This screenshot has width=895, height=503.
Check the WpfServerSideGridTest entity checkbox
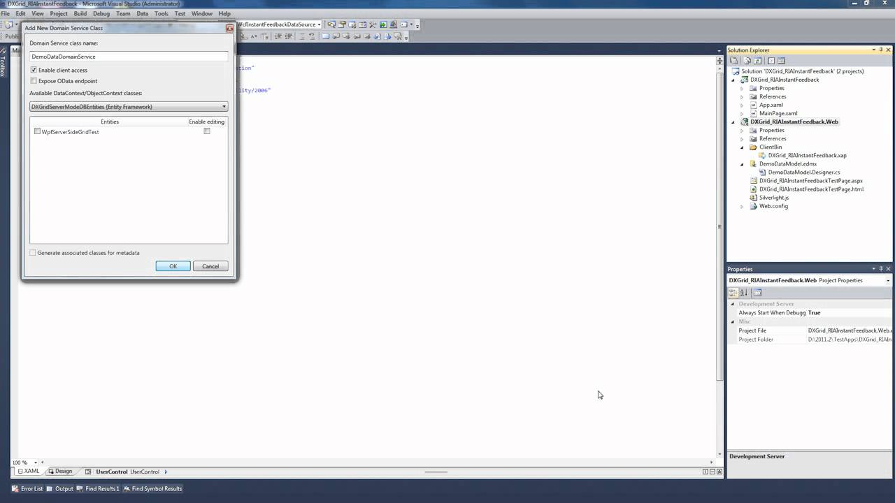[x=37, y=131]
